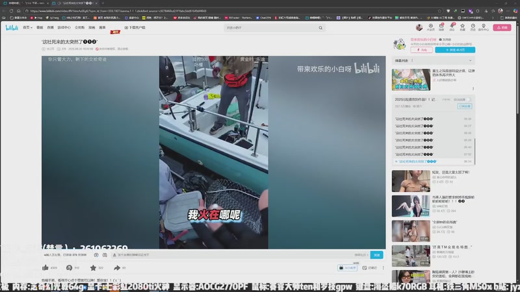Image resolution: width=520 pixels, height=292 pixels.
Task: Open the first recommended video thumbnail below playlist
Action: [411, 181]
